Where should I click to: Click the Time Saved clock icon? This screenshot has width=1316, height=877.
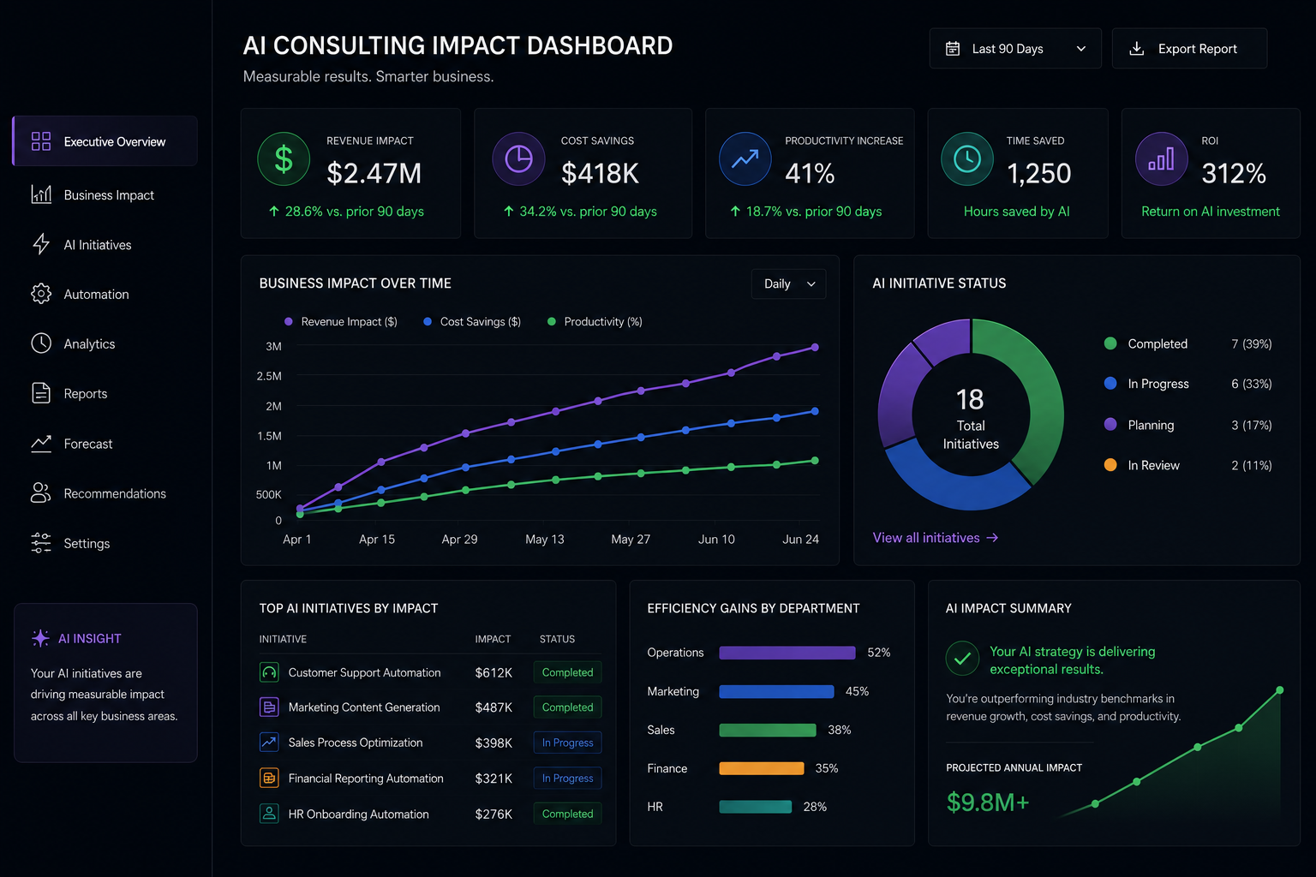pyautogui.click(x=967, y=158)
